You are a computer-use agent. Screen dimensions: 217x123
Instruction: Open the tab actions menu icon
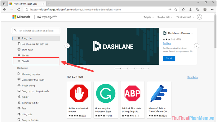click(x=4, y=4)
